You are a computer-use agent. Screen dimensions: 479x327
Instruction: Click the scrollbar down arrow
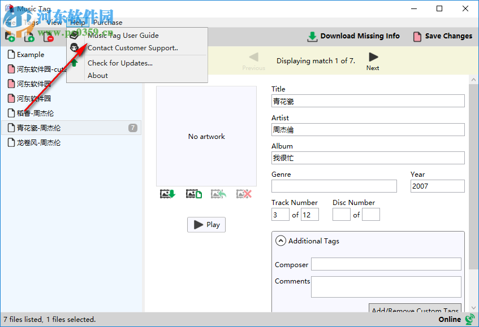473,308
